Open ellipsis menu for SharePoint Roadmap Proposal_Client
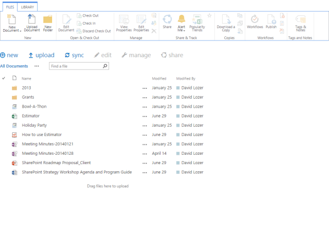The image size is (329, 231). [145, 163]
